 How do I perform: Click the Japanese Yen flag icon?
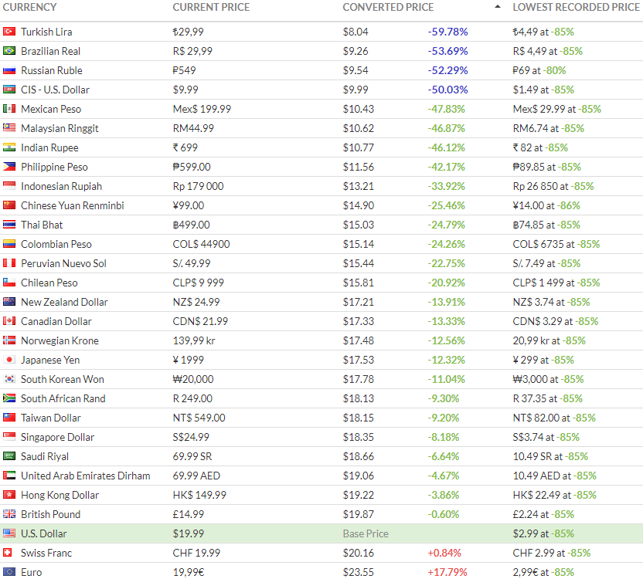(9, 360)
